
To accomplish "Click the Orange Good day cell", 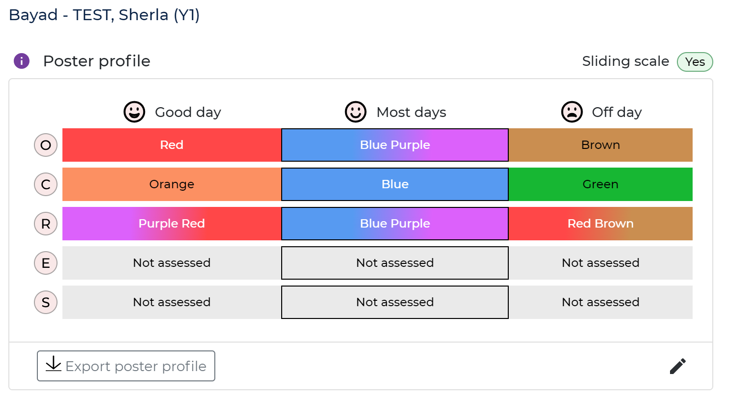I will coord(172,184).
